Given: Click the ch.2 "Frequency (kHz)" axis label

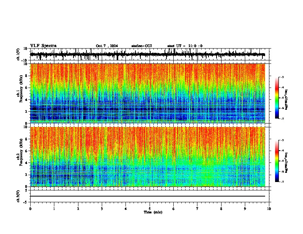Looking at the screenshot, I should 21,152.
